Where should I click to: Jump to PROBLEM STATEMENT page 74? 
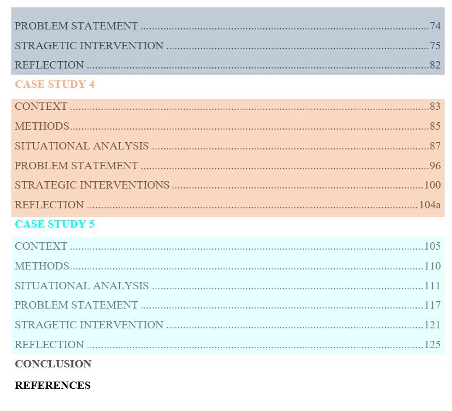tap(76, 26)
